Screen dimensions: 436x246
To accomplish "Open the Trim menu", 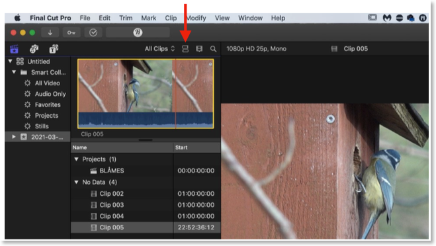I will 126,18.
